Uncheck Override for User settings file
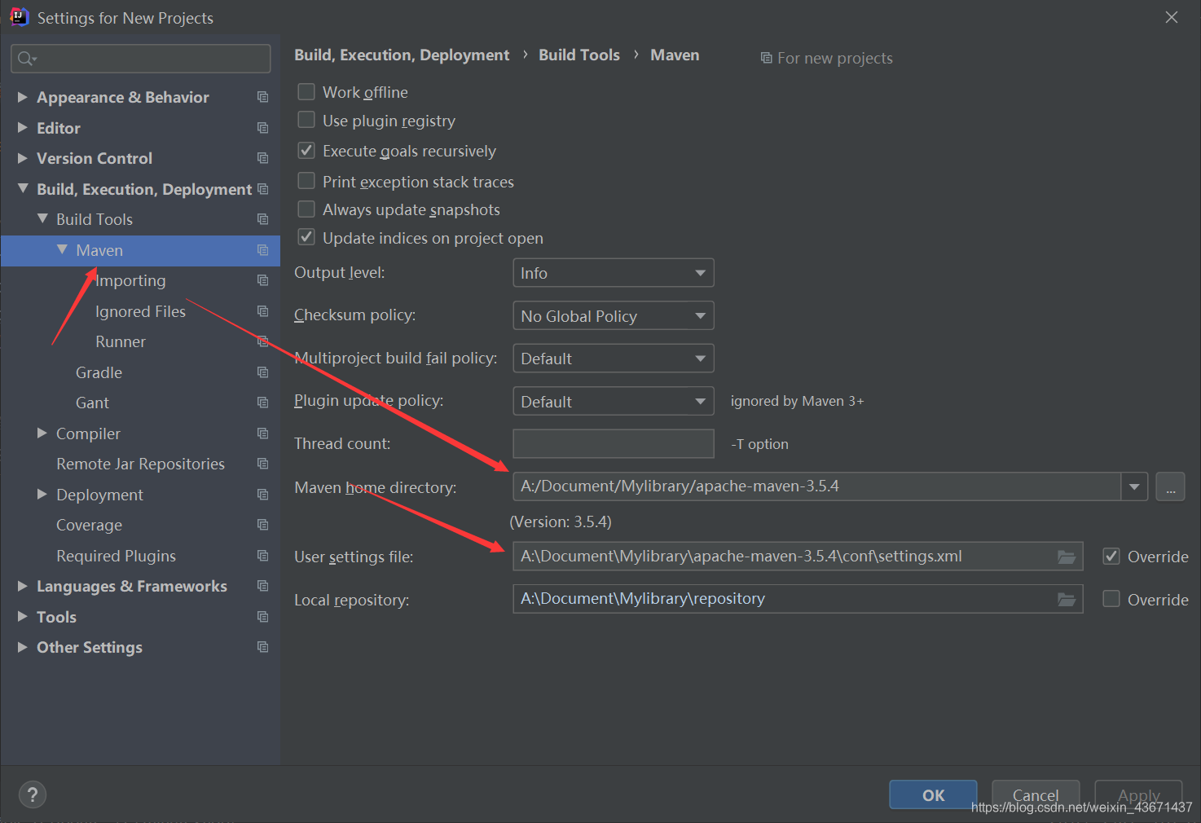 coord(1111,556)
